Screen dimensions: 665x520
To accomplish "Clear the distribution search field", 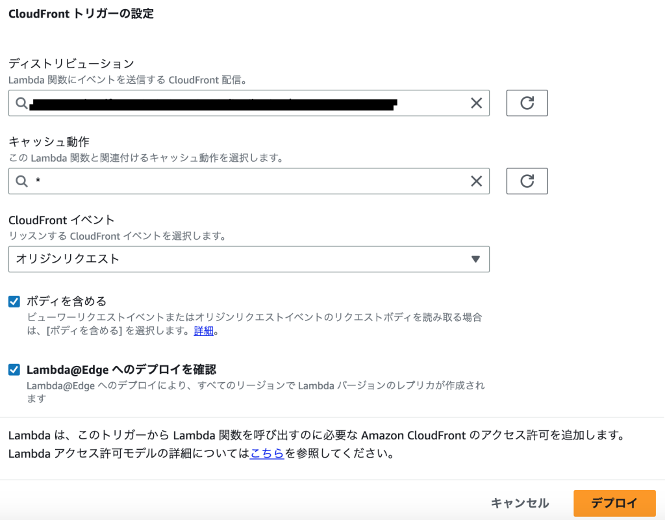I will coord(475,103).
